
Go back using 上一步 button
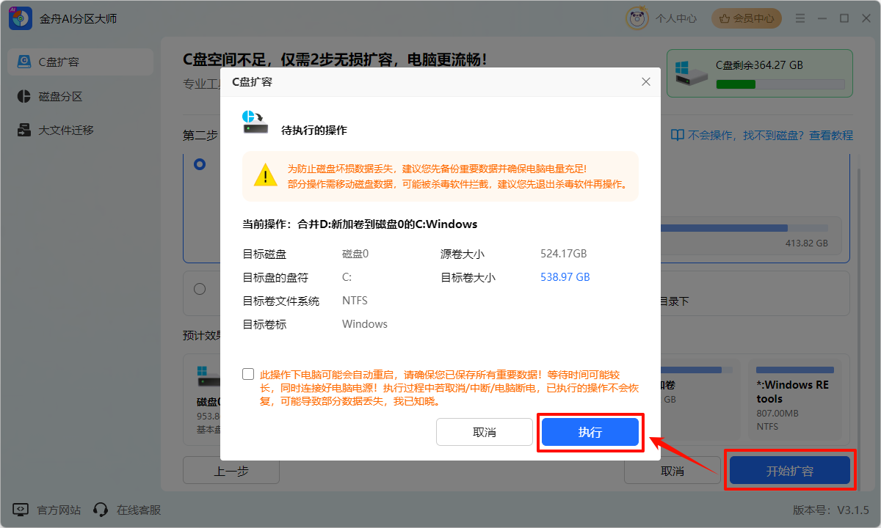click(x=231, y=470)
